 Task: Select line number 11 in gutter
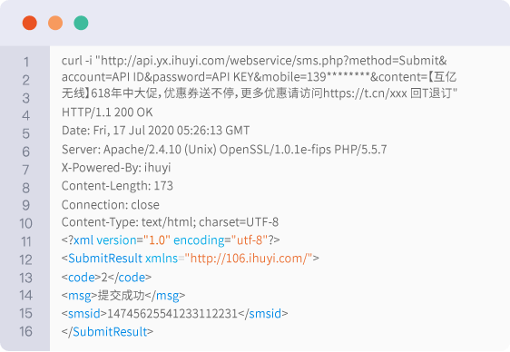26,241
